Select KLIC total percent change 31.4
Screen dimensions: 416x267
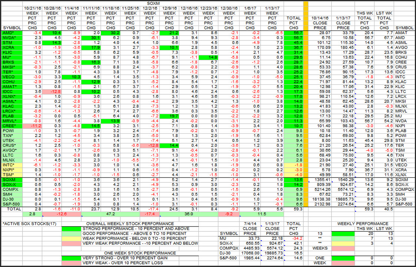click(293, 52)
